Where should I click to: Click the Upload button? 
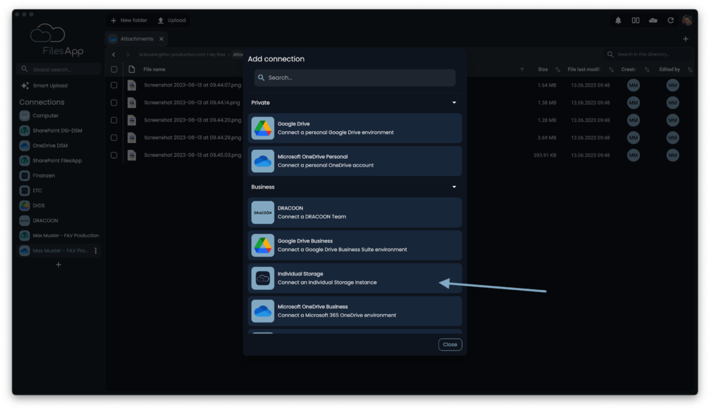tap(172, 20)
